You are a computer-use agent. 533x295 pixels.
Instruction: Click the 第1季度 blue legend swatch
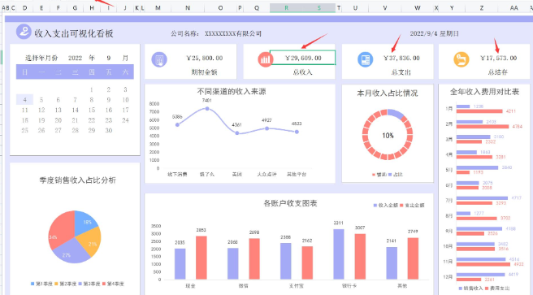click(x=32, y=284)
